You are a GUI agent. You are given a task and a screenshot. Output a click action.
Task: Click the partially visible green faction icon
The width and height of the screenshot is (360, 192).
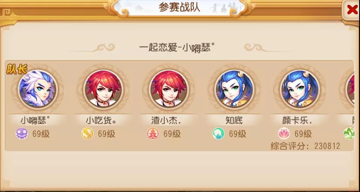(x=349, y=133)
